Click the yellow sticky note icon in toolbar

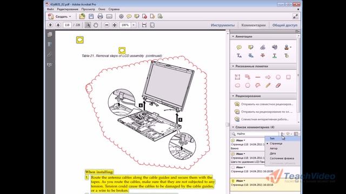click(129, 17)
